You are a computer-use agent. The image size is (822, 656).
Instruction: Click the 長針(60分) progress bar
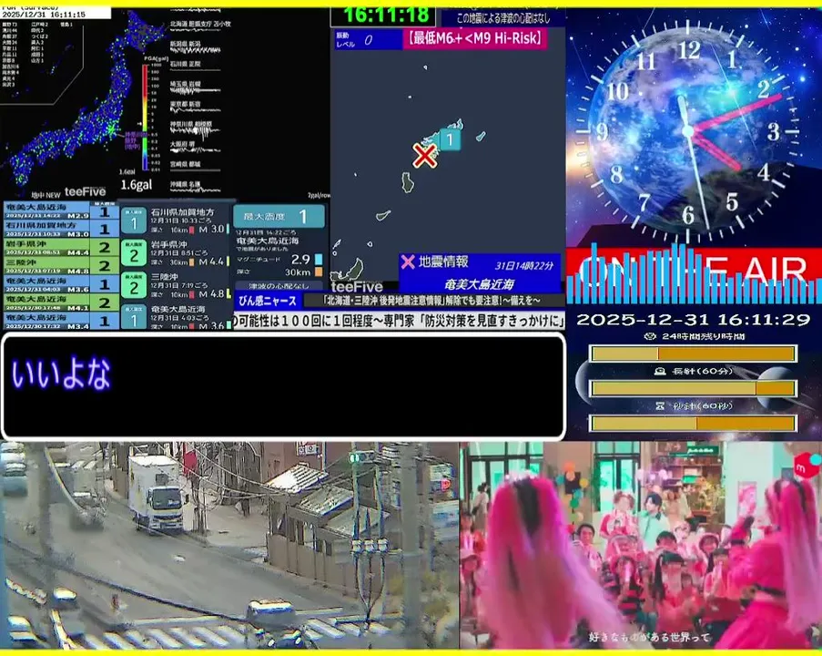tap(694, 388)
